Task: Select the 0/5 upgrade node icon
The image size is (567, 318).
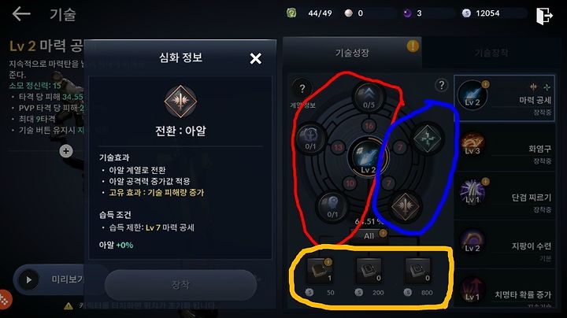Action: 369,97
